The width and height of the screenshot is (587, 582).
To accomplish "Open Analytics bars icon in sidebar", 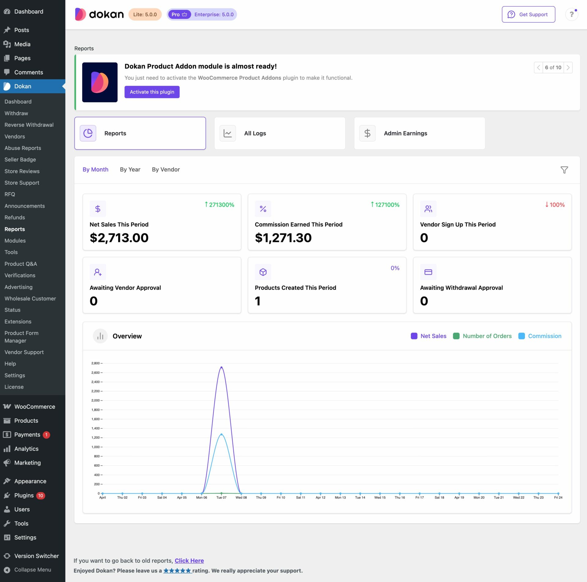I will (7, 448).
